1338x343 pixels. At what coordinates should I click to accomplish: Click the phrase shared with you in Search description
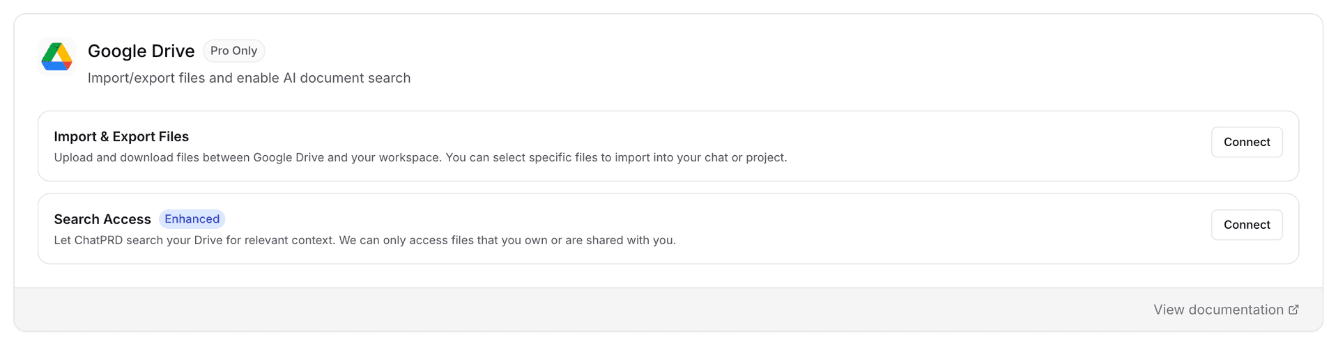click(x=631, y=240)
